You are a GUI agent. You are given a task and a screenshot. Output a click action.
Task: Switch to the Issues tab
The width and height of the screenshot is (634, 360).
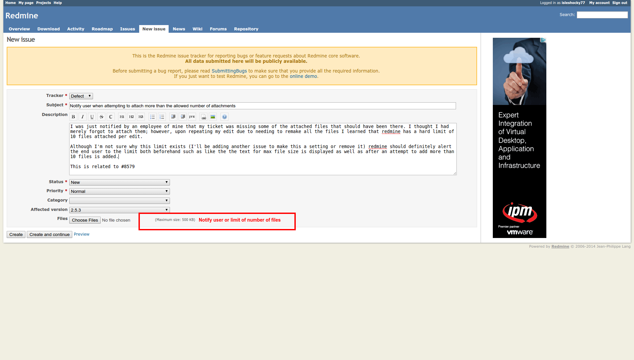[127, 29]
